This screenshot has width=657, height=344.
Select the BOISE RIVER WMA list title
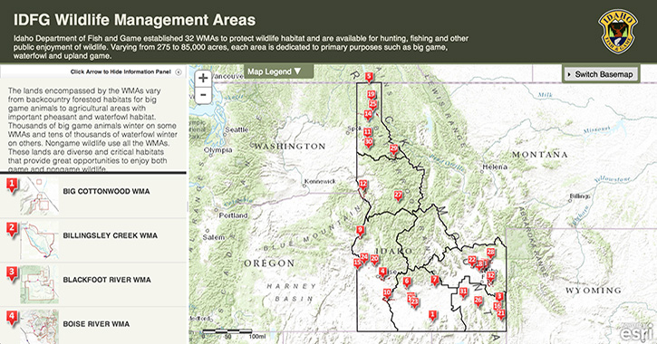pyautogui.click(x=96, y=324)
